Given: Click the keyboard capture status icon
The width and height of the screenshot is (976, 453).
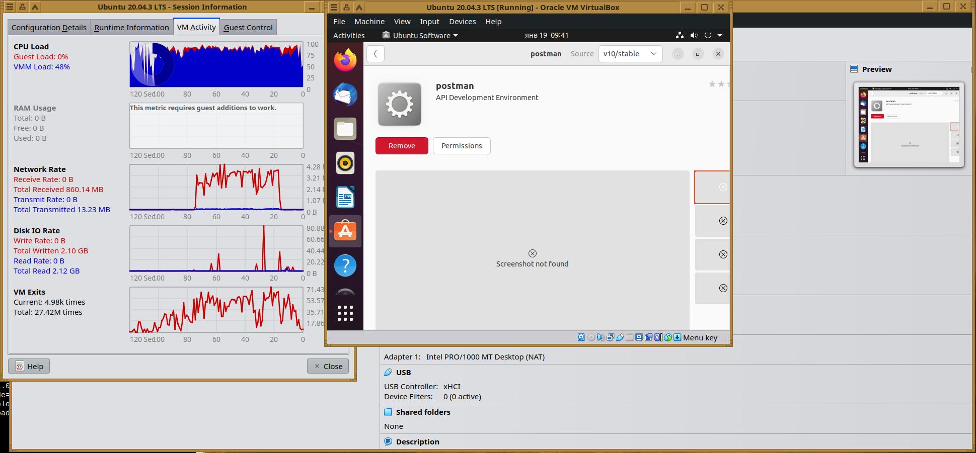Looking at the screenshot, I should [678, 337].
